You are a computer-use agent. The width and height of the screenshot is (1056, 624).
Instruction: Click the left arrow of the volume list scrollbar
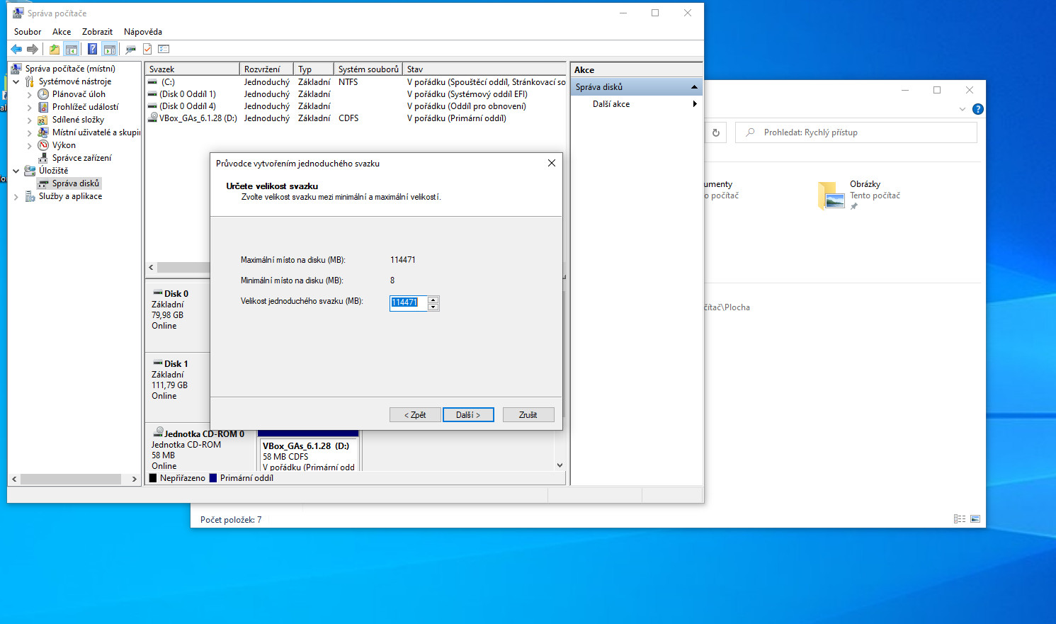(151, 268)
